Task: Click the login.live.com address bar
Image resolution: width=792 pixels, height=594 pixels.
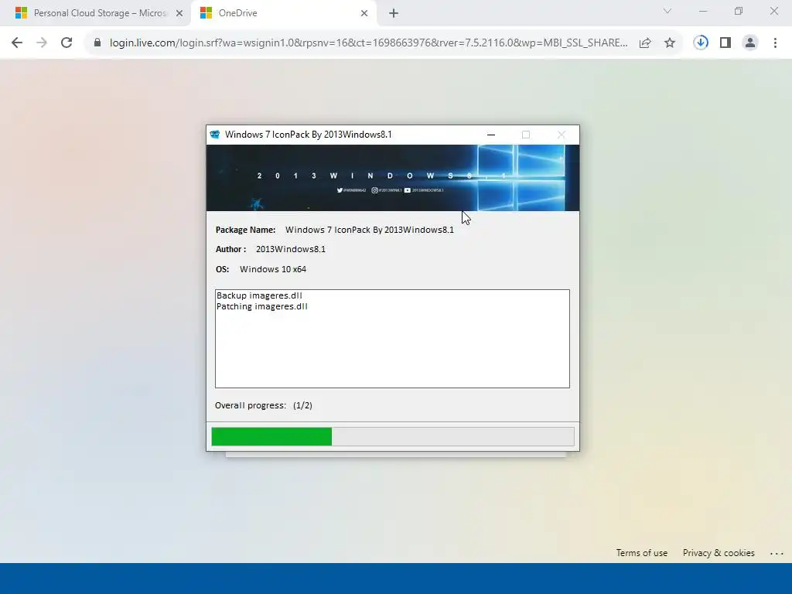Action: [368, 43]
